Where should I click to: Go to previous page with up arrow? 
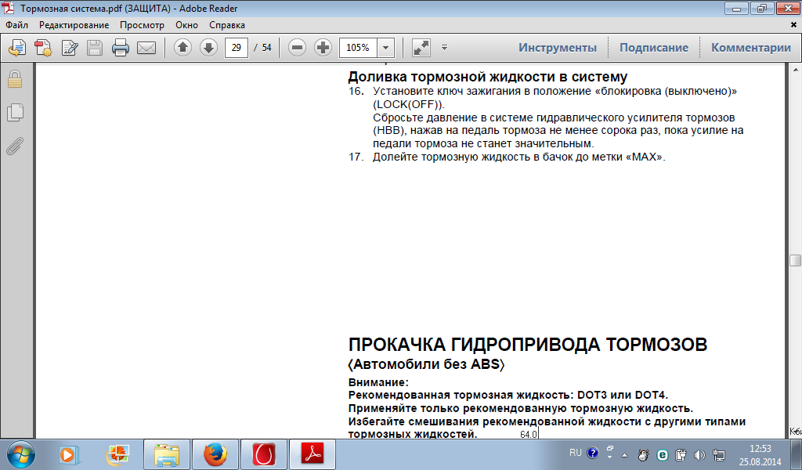click(182, 48)
